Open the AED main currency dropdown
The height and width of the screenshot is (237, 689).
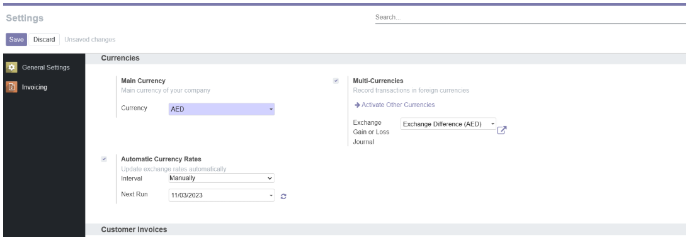point(222,109)
